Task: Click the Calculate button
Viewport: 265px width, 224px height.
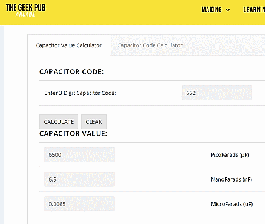Action: click(59, 121)
